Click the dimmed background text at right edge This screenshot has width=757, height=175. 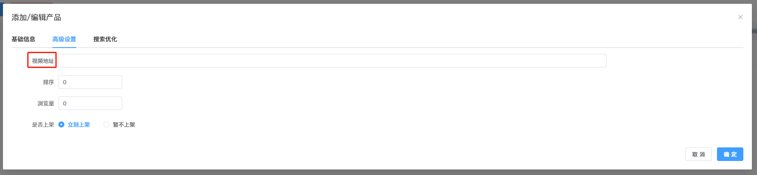(754, 31)
